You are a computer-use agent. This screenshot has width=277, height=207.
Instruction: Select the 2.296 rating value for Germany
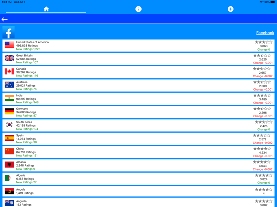(263, 113)
